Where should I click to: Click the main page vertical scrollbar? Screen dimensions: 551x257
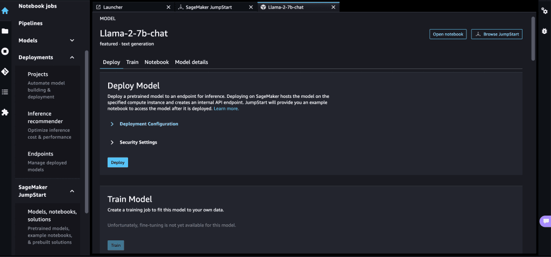click(x=533, y=39)
